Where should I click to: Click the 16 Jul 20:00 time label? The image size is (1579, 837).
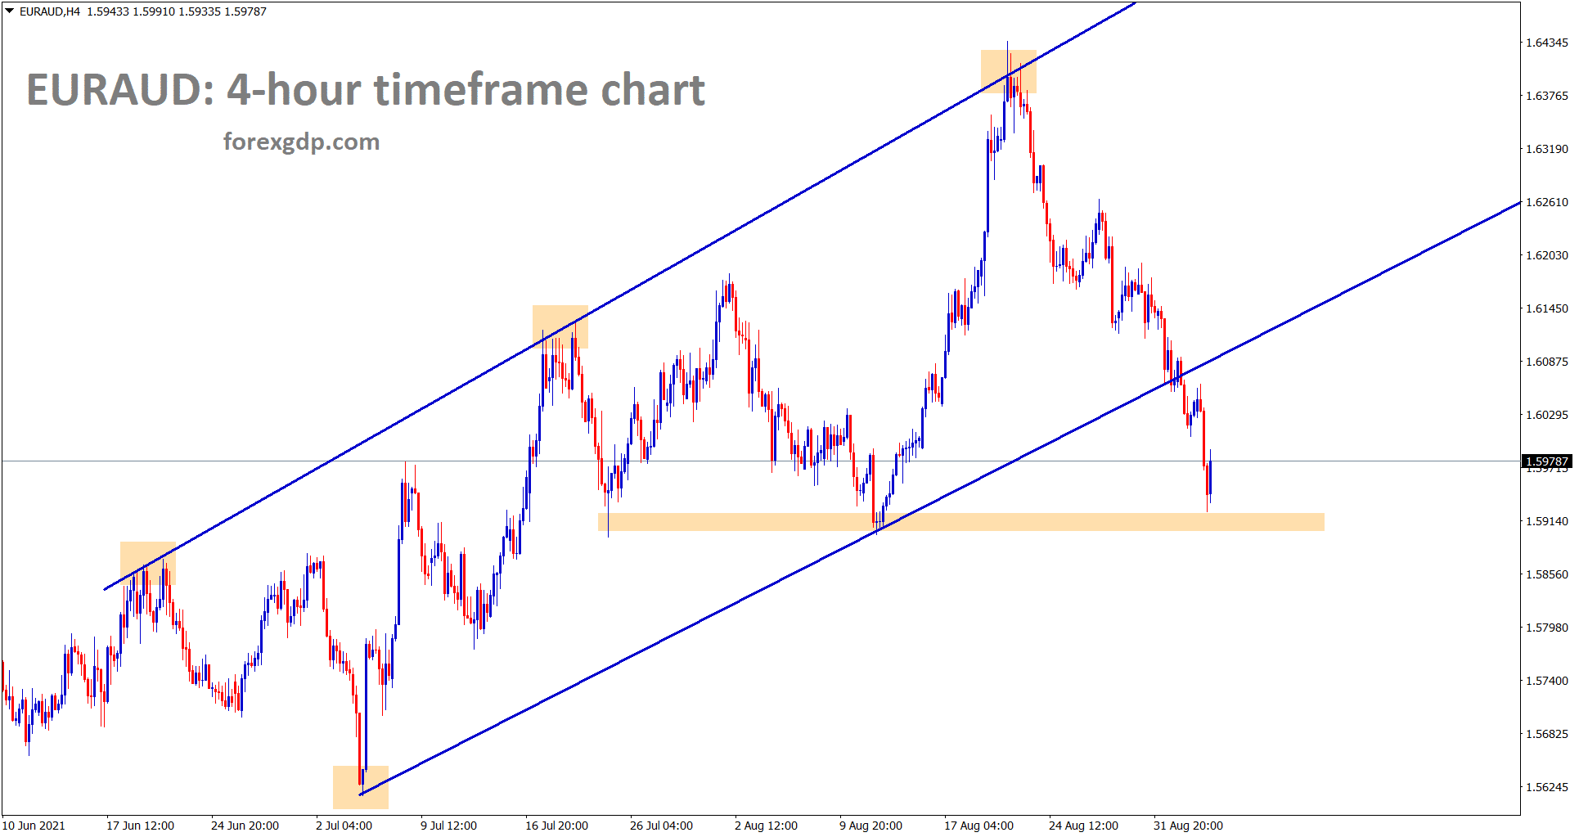pos(556,826)
